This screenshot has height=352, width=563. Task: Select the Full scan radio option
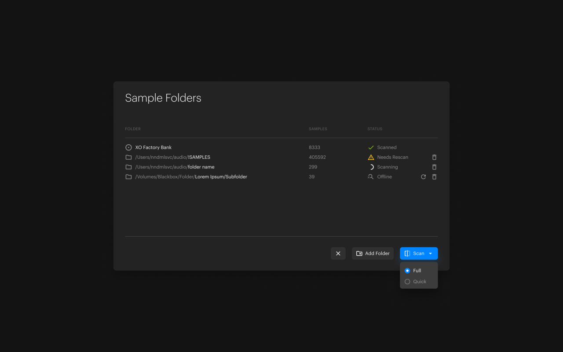[407, 271]
